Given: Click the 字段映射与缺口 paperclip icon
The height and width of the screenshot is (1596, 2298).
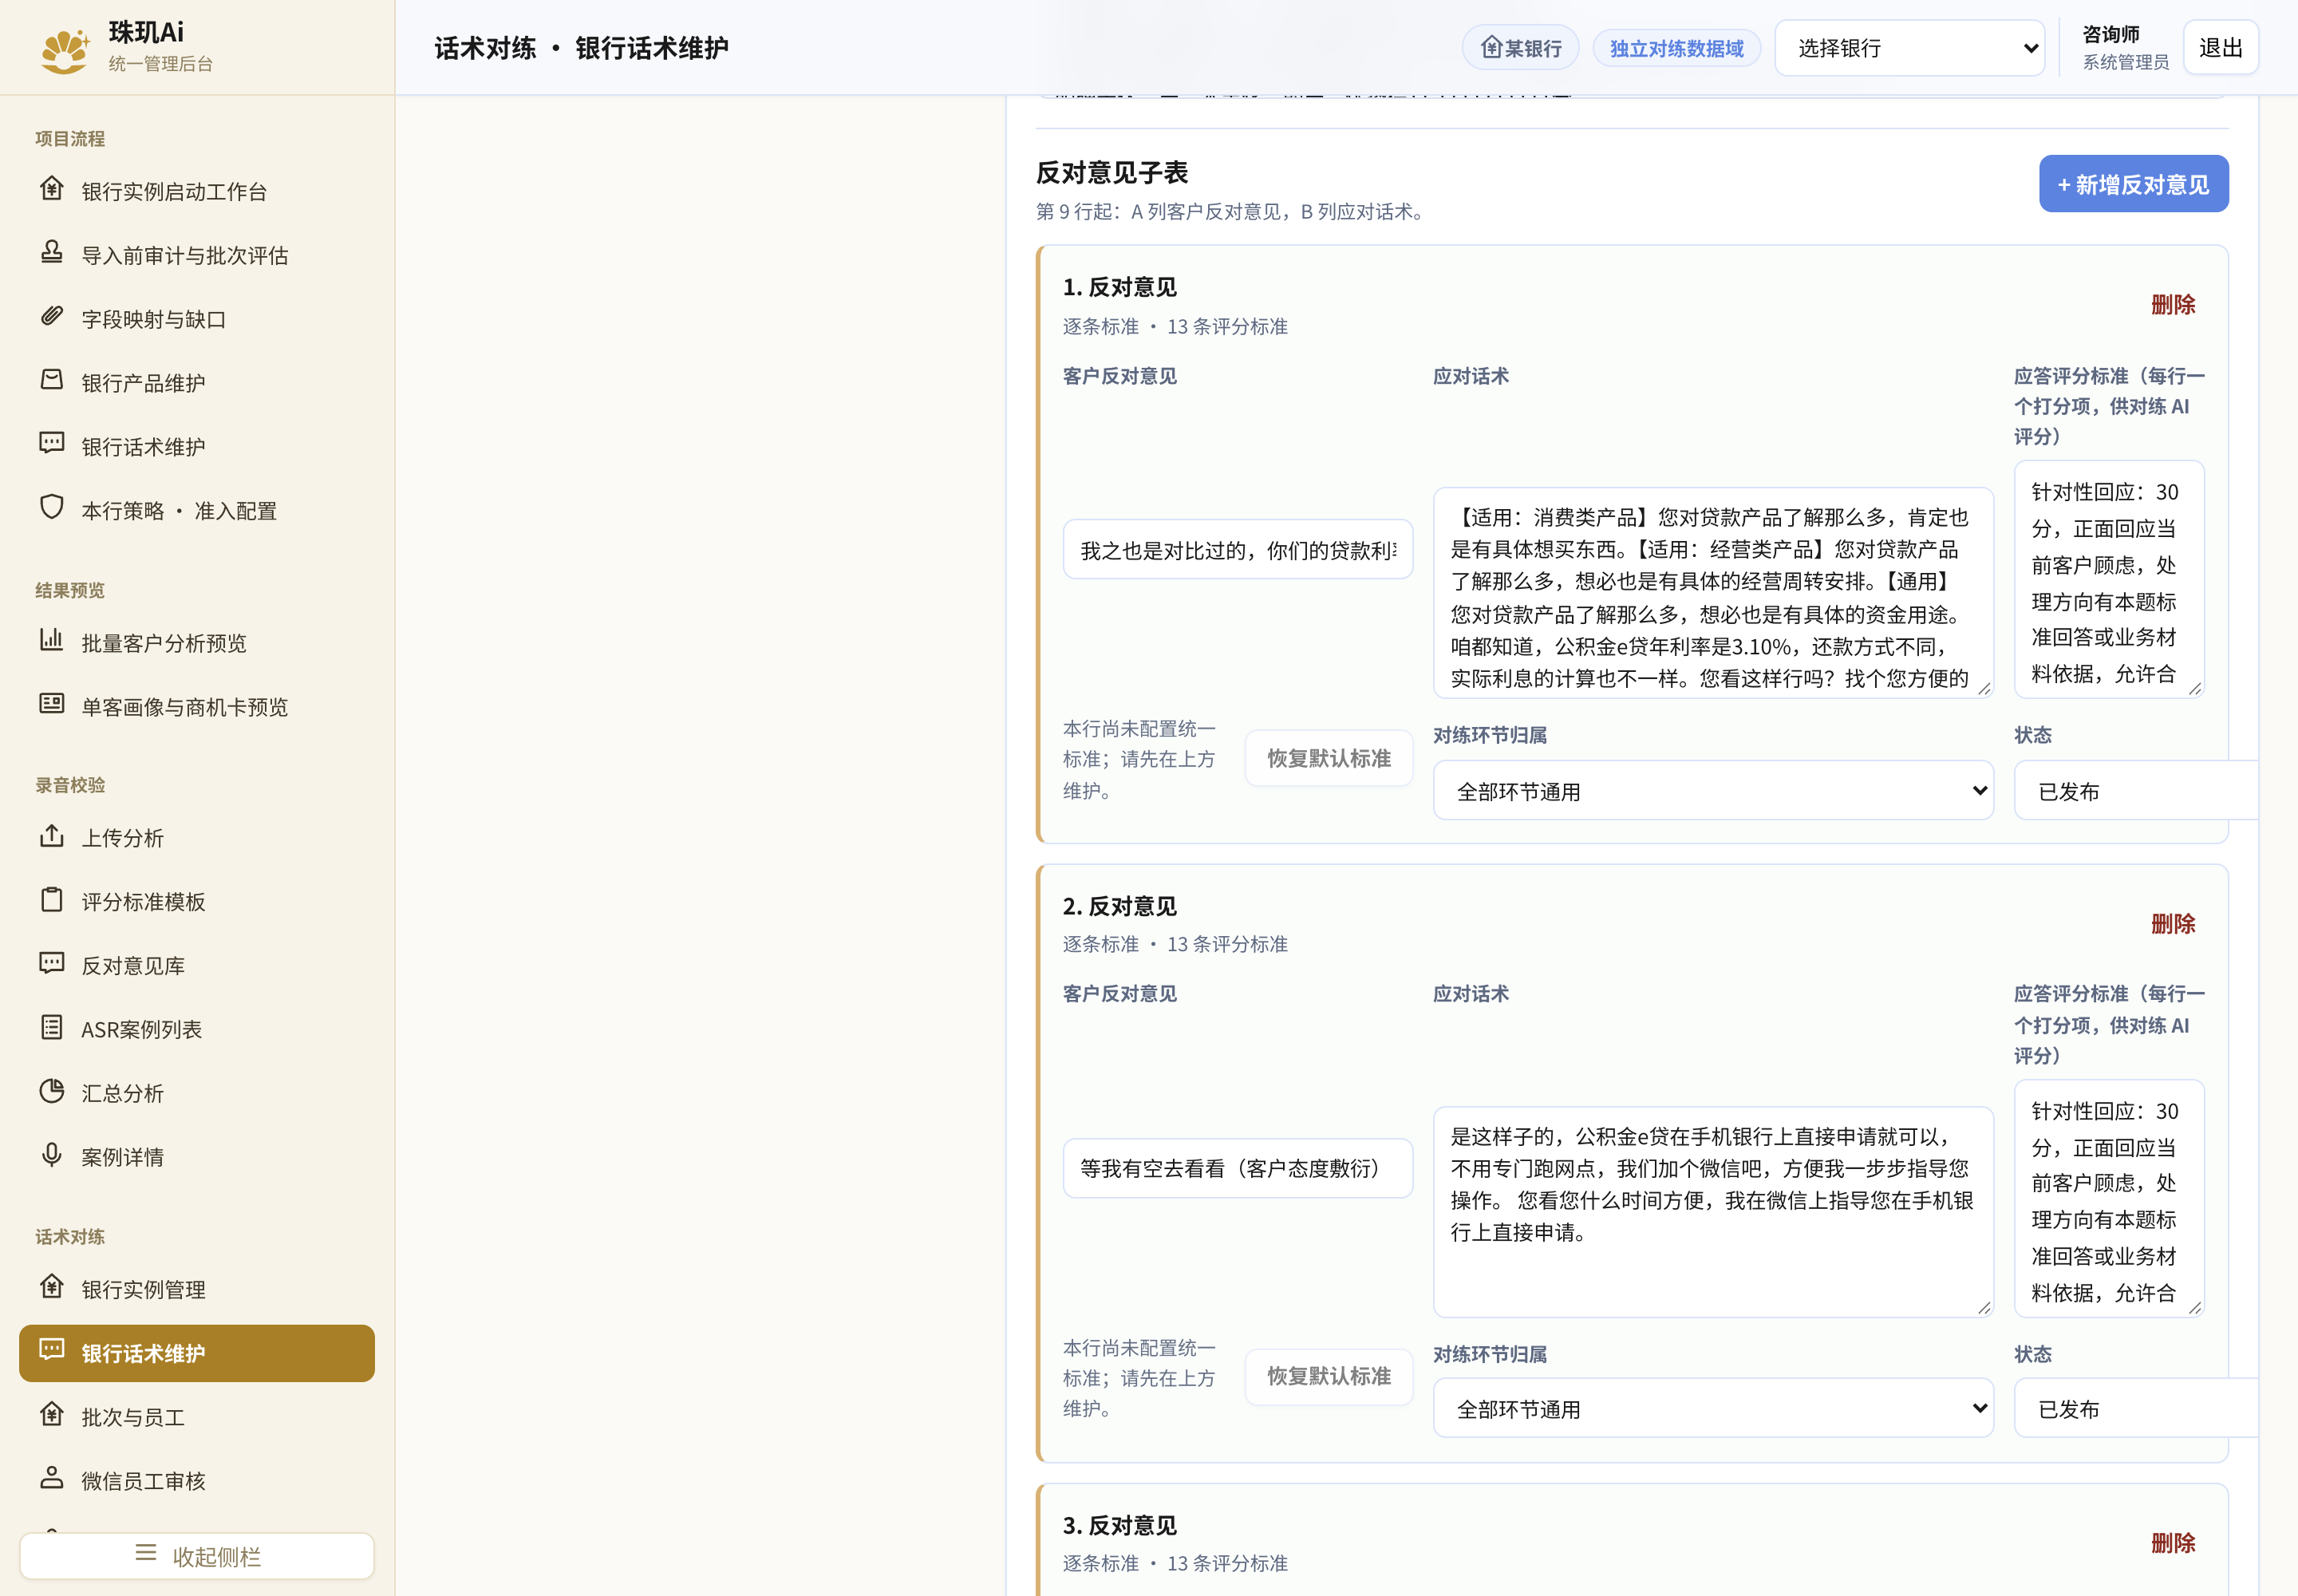Looking at the screenshot, I should 52,317.
